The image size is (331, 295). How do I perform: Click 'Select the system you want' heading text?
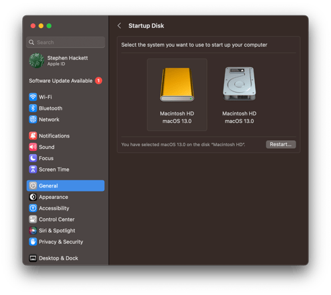tap(194, 45)
